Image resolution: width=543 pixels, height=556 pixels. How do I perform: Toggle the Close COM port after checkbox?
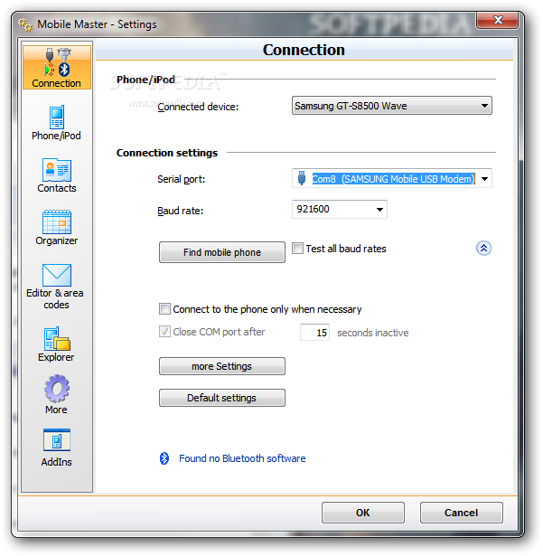click(x=164, y=331)
